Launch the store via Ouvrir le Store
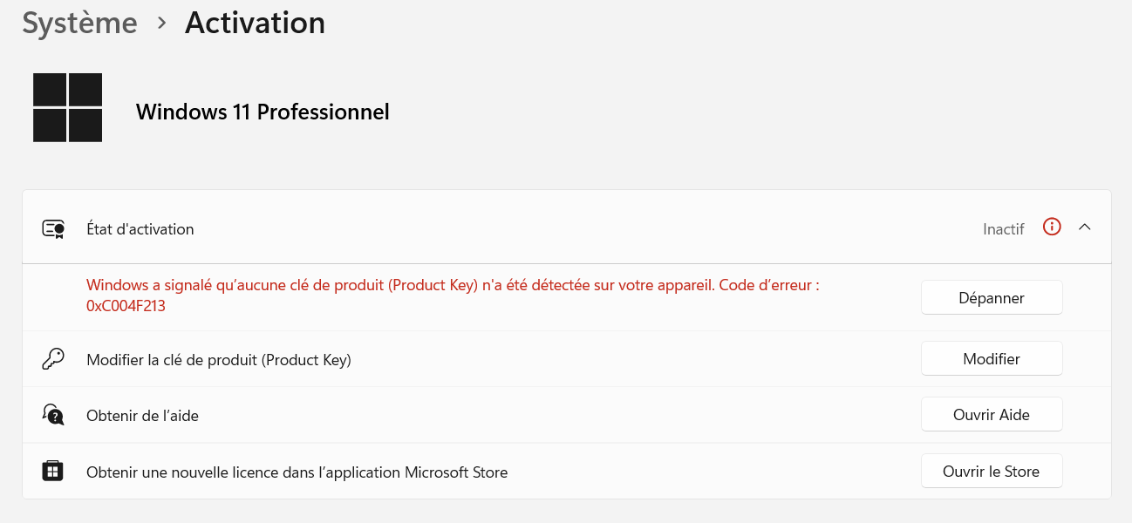Image resolution: width=1132 pixels, height=523 pixels. tap(992, 472)
